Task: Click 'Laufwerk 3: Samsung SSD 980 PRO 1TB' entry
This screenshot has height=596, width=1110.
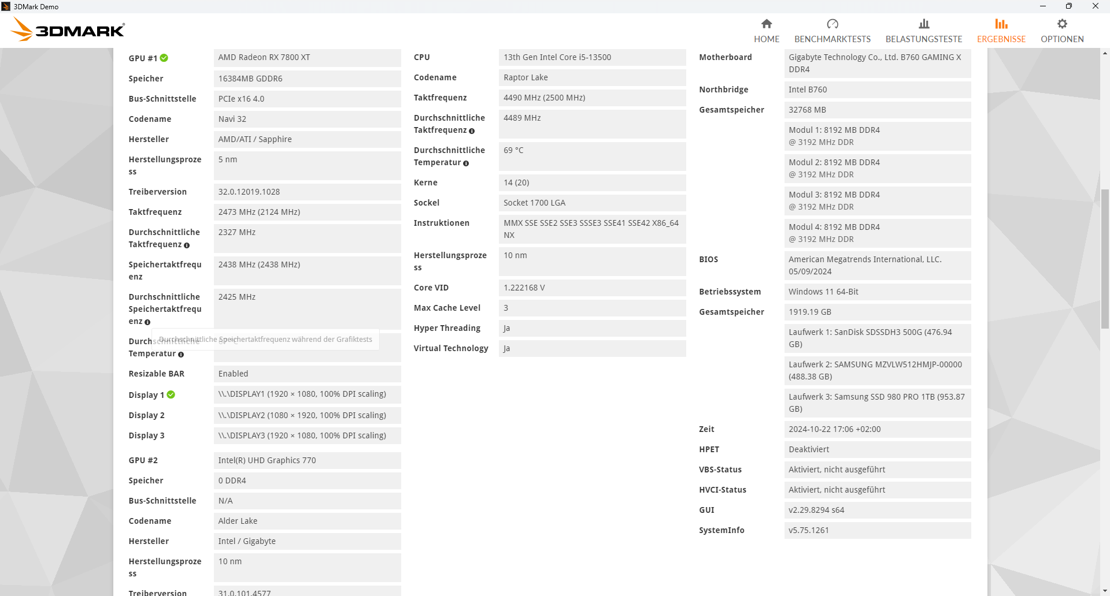Action: [878, 403]
